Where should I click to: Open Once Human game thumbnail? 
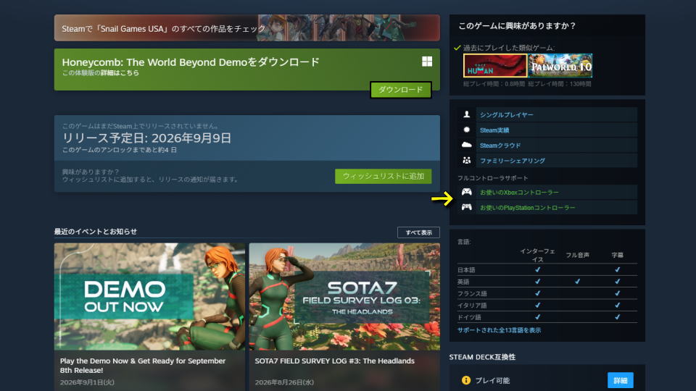click(x=495, y=66)
